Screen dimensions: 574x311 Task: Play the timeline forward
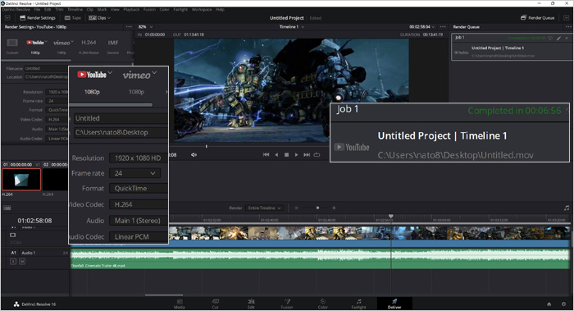(296, 155)
